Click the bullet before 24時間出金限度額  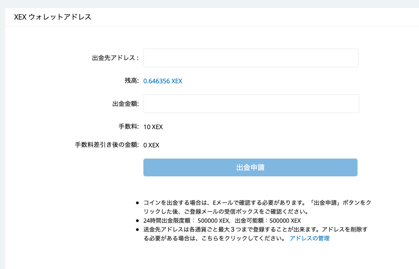pos(137,220)
